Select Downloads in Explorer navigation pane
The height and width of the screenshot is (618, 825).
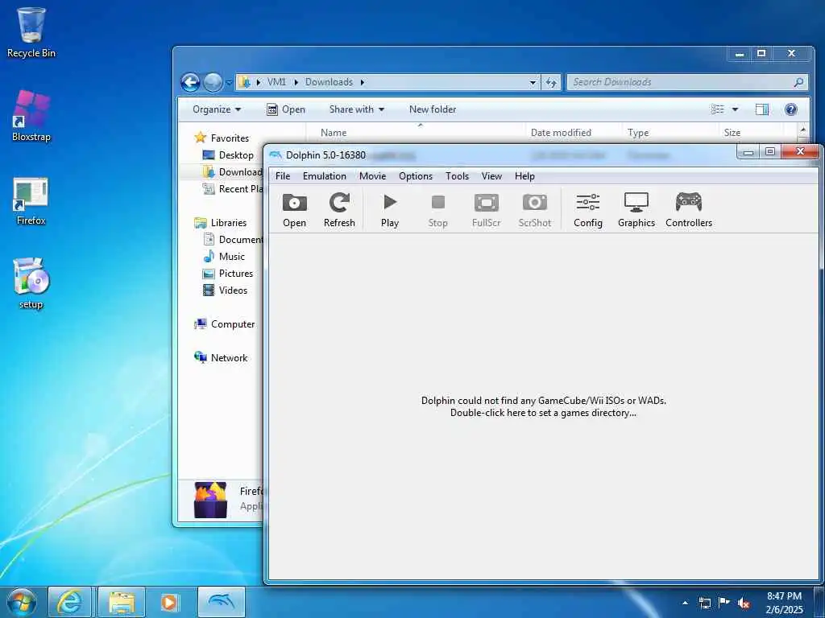click(232, 172)
